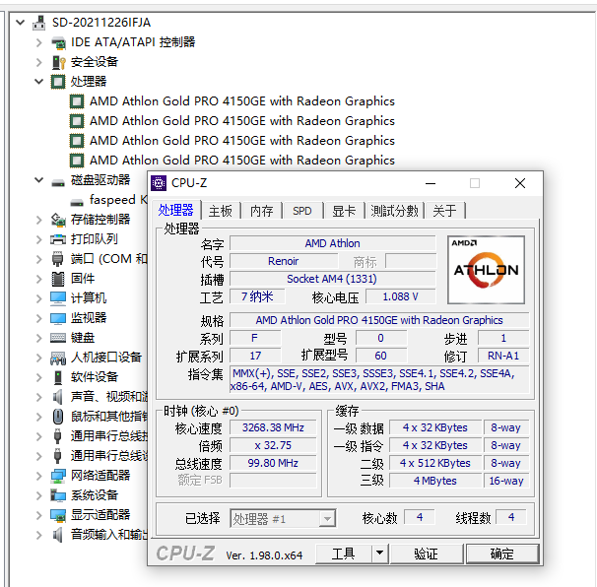Click the 修订 value RN-A1
The image size is (597, 587).
pos(503,356)
